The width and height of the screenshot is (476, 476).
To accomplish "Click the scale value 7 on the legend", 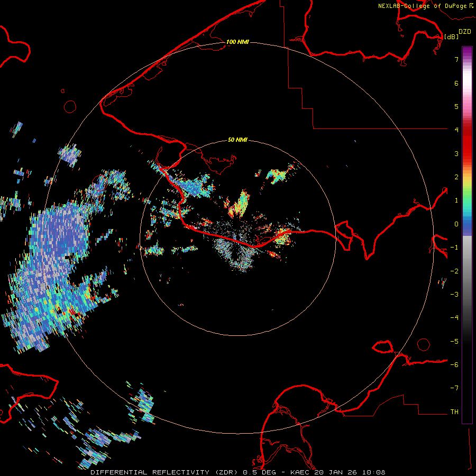I will [x=456, y=59].
